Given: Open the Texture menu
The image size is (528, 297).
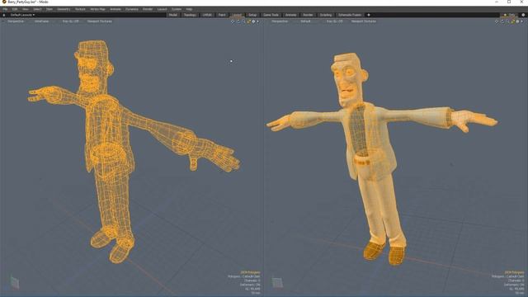Looking at the screenshot, I should click(80, 9).
